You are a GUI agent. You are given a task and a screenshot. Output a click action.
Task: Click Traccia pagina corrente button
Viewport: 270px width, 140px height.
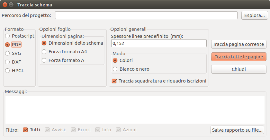(x=239, y=44)
